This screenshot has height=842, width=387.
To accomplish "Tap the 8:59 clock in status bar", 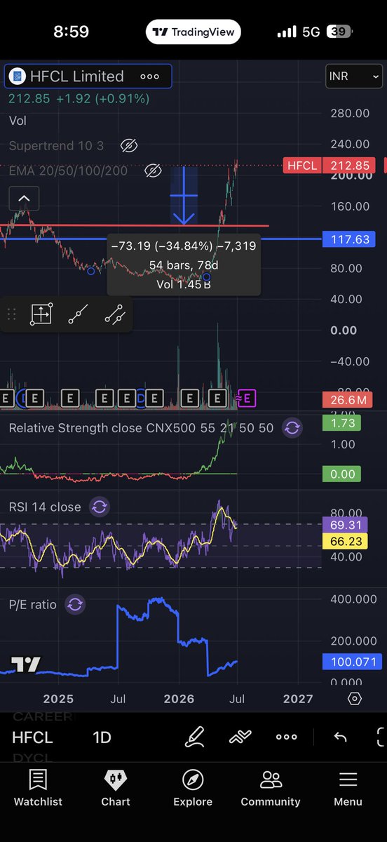I will 71,32.
